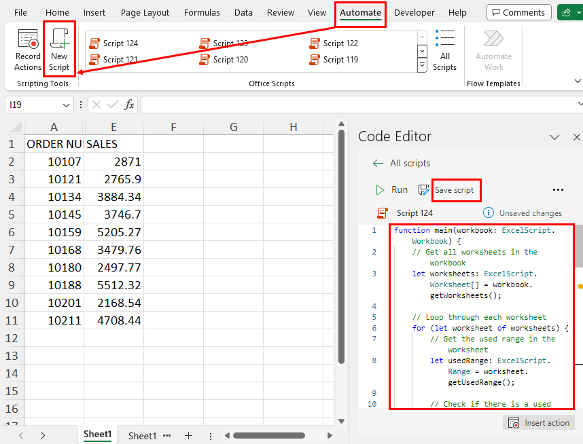Add a new sheet with the plus icon
The image size is (583, 444).
pos(188,435)
